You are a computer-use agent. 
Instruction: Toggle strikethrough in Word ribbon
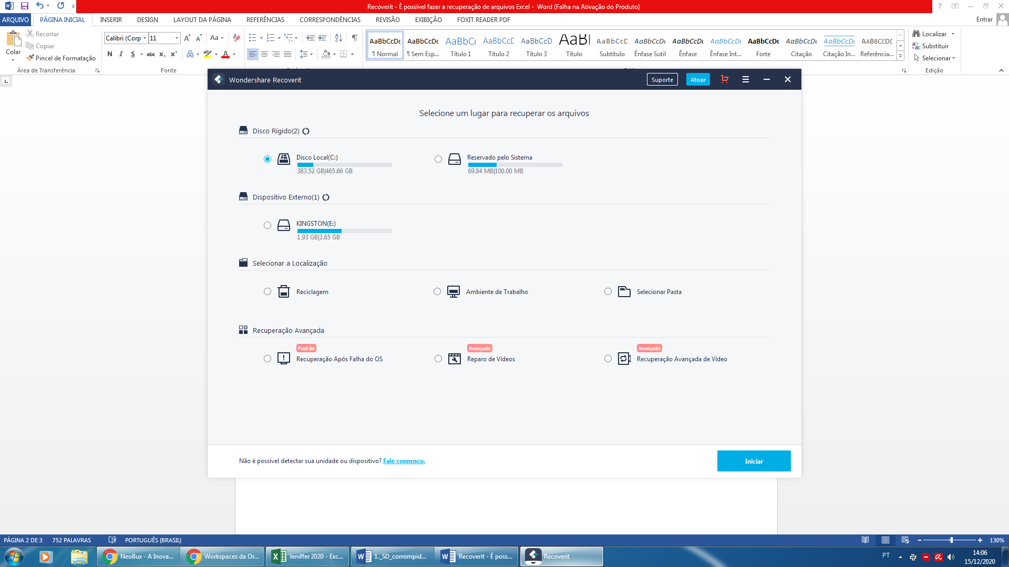pos(151,54)
